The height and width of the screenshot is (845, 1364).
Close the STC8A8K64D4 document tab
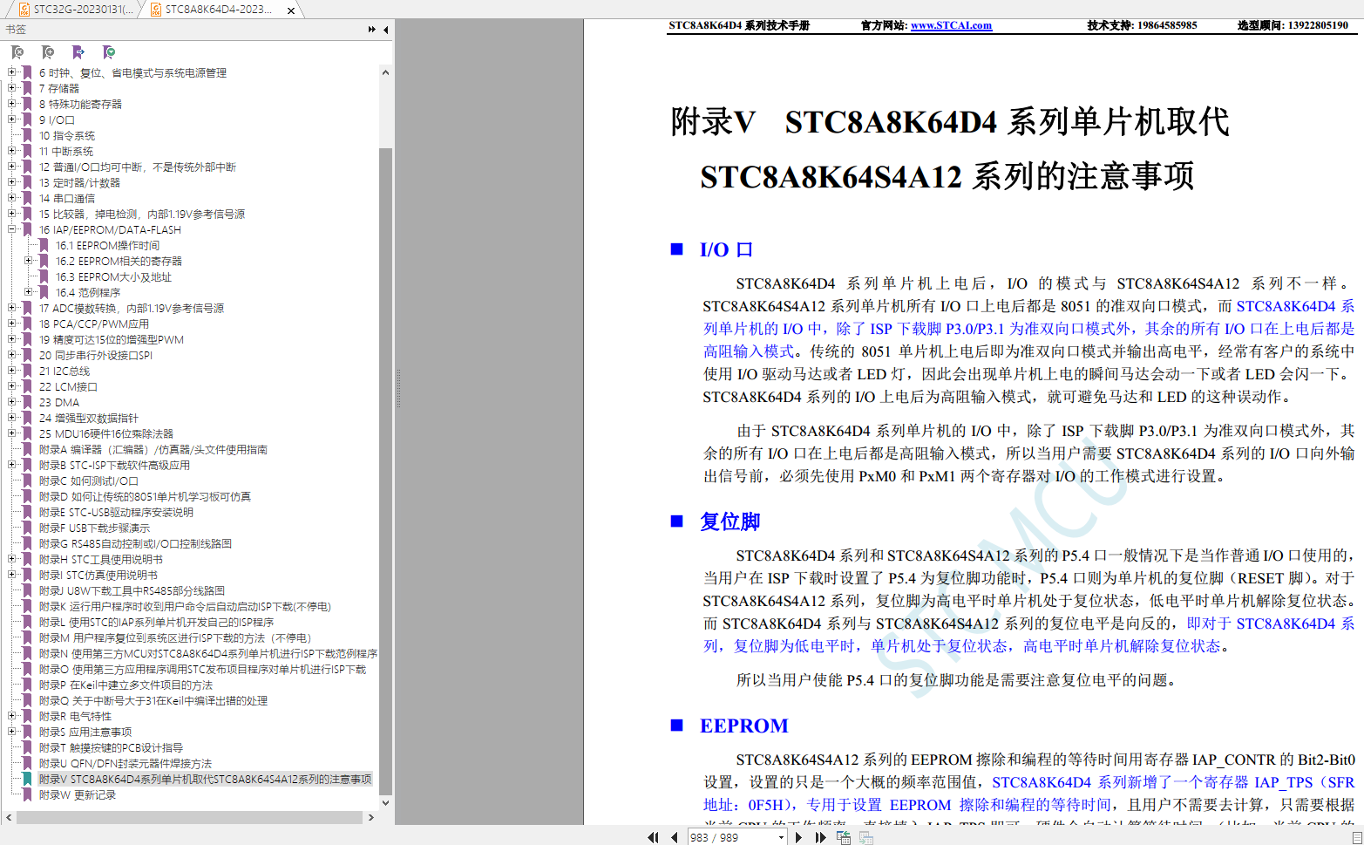[x=291, y=10]
